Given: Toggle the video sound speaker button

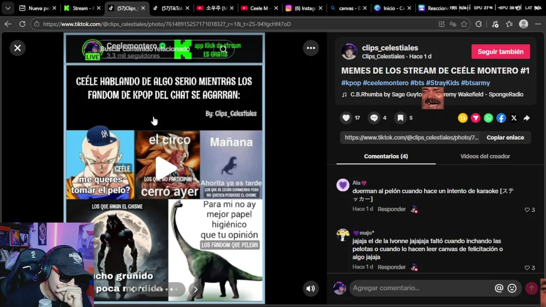Looking at the screenshot, I should 311,288.
